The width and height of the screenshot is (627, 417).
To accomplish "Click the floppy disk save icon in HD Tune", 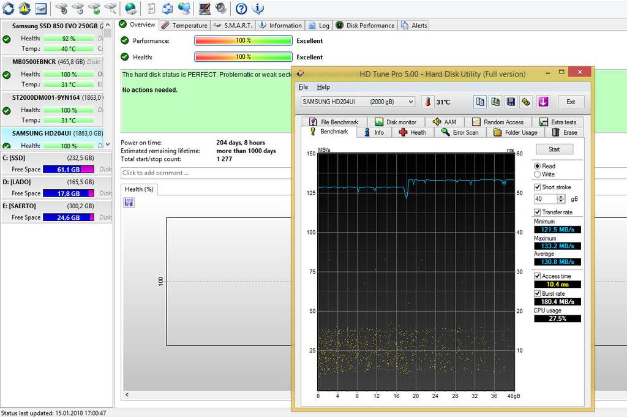I will pyautogui.click(x=510, y=102).
